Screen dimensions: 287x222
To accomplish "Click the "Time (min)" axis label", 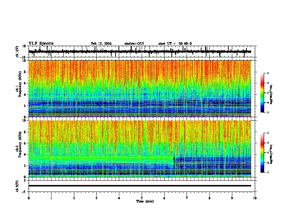I will pyautogui.click(x=145, y=201).
